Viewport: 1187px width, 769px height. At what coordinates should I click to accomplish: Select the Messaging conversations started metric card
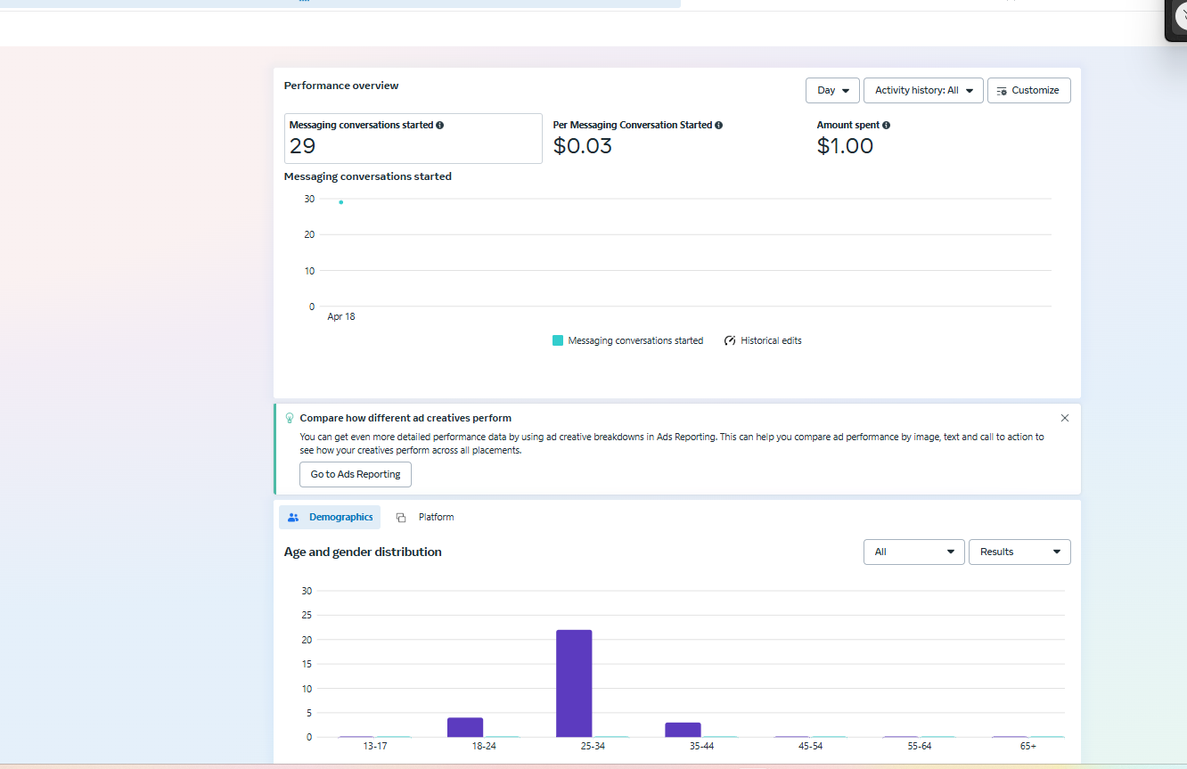[413, 138]
